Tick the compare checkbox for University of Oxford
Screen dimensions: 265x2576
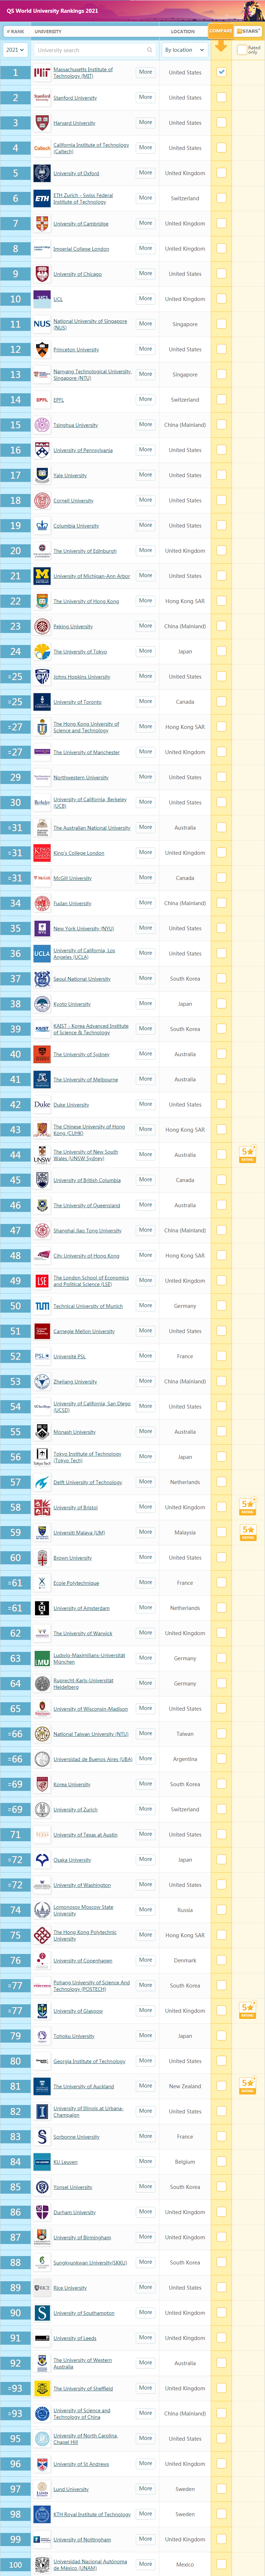tap(221, 173)
